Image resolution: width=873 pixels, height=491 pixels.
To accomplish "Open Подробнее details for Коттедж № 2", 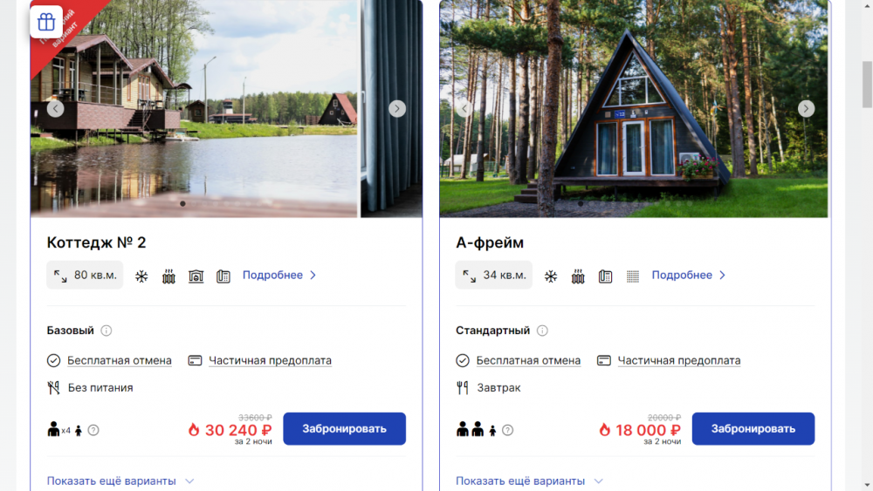I will coord(279,276).
